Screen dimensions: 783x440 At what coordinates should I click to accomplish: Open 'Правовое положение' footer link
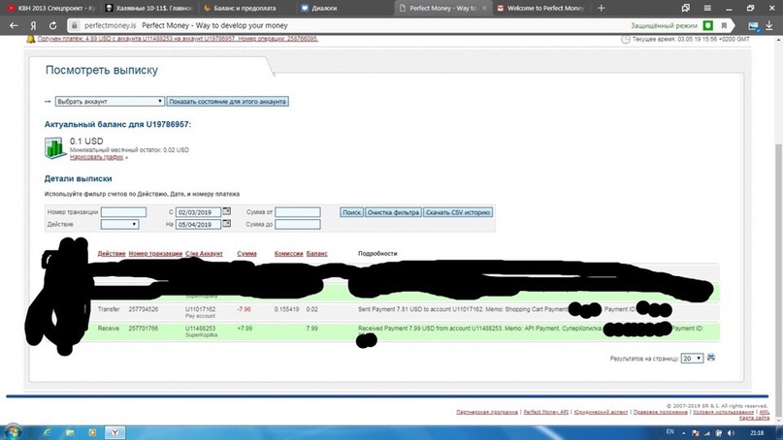point(660,412)
